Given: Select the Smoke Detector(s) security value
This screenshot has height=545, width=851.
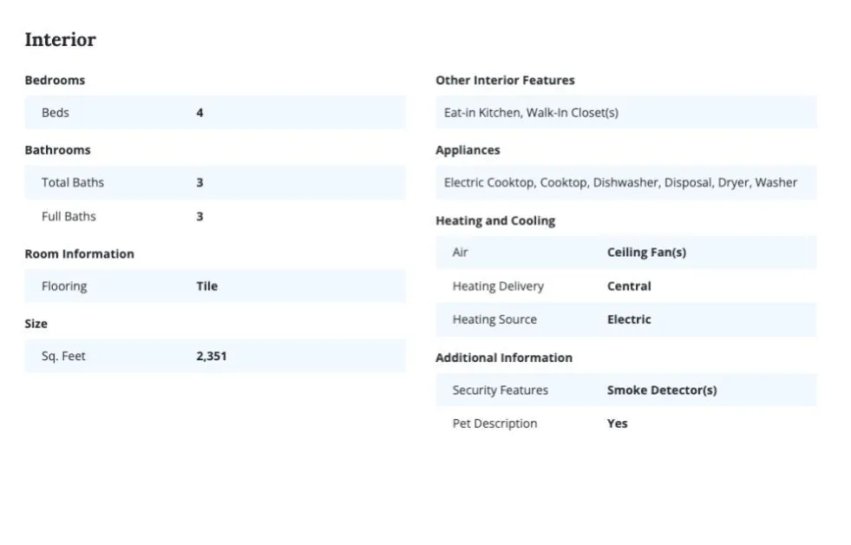Looking at the screenshot, I should [x=662, y=391].
